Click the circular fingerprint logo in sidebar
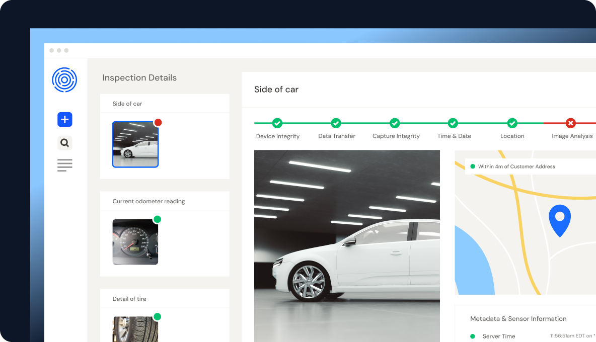 [x=64, y=79]
